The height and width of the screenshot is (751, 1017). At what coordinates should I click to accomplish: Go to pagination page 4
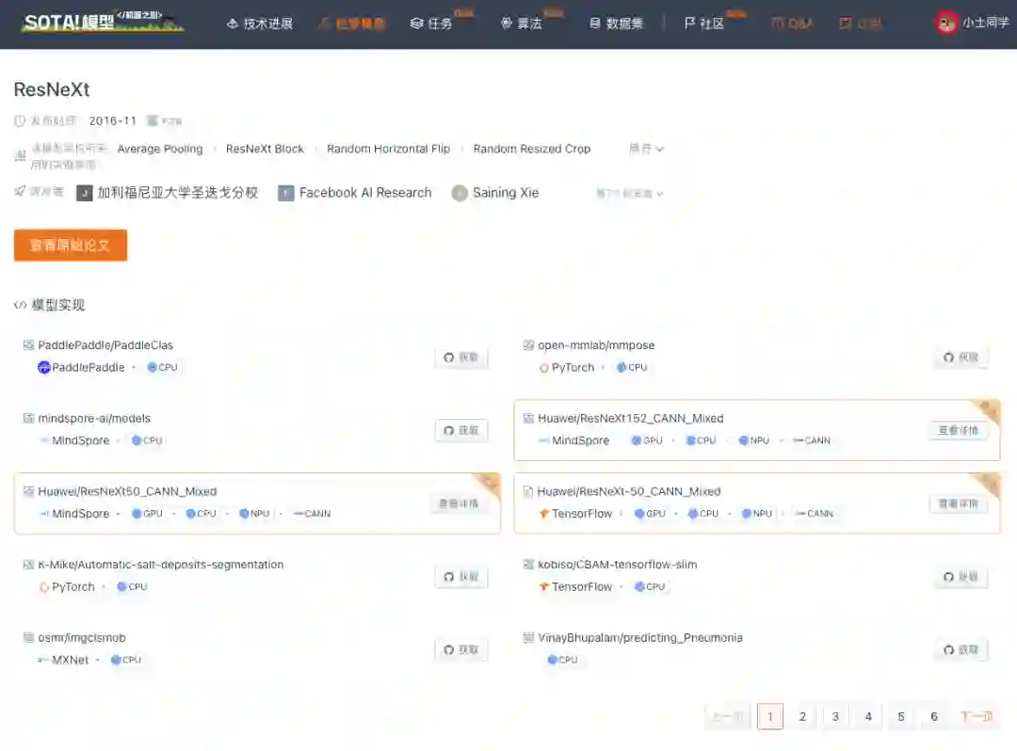(x=868, y=717)
